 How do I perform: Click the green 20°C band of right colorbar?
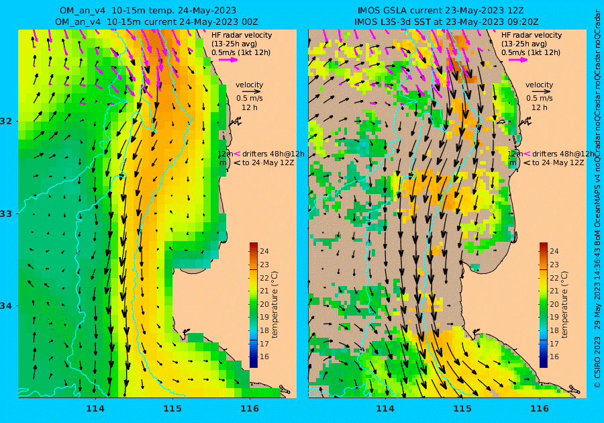pyautogui.click(x=543, y=304)
